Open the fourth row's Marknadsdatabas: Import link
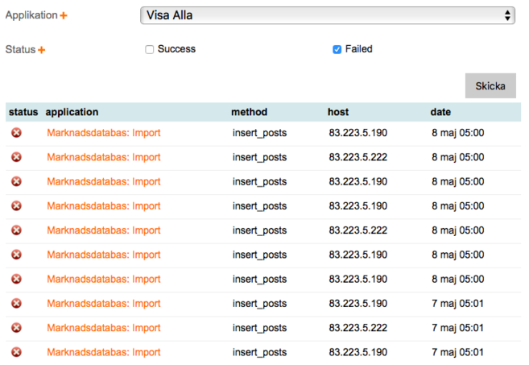The height and width of the screenshot is (365, 529). click(x=104, y=206)
